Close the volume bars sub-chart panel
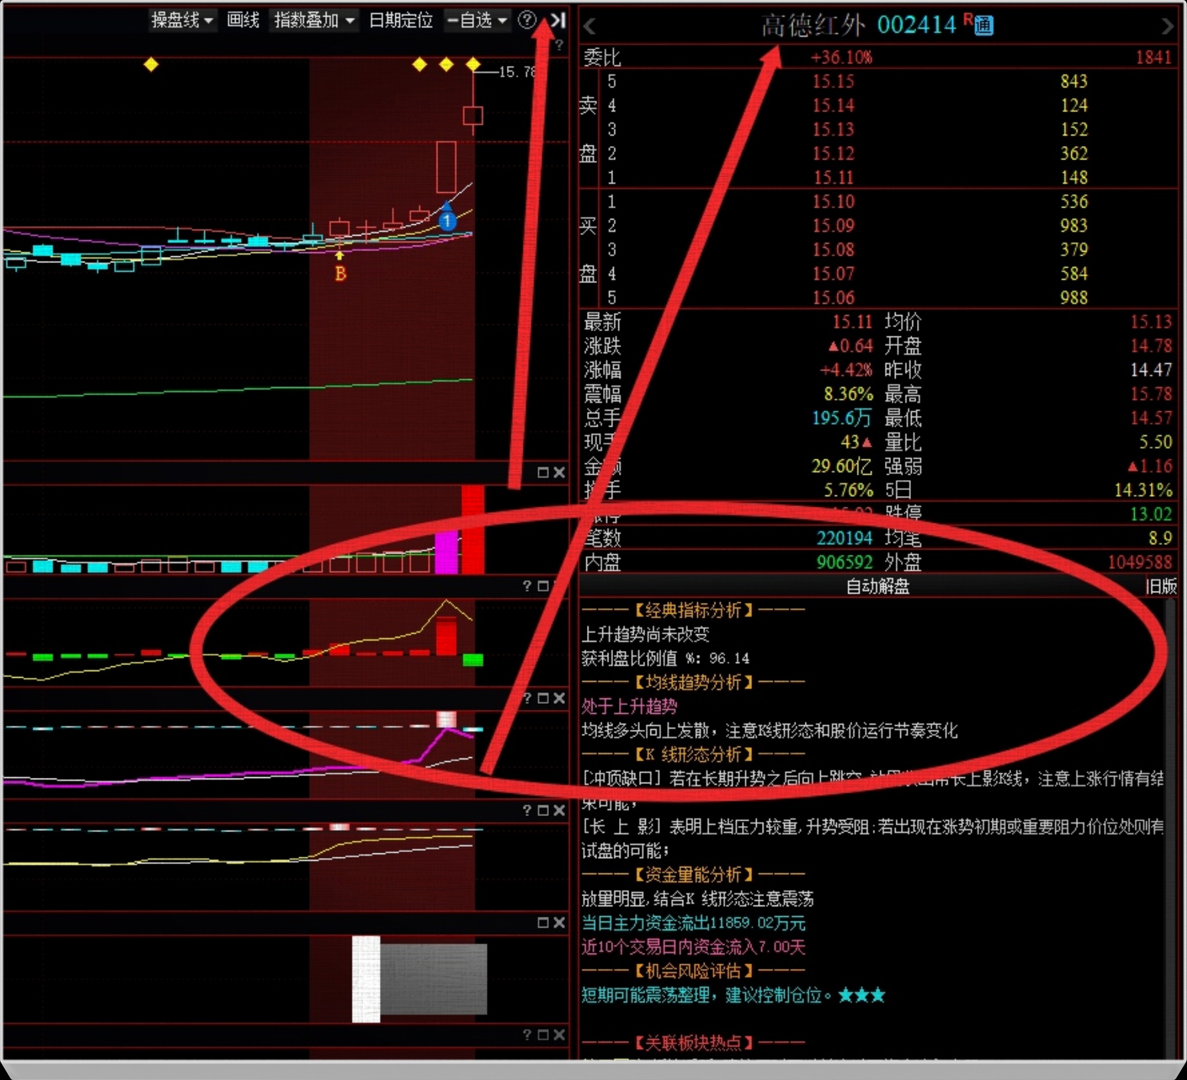Screen dimensions: 1187x1080 559,472
